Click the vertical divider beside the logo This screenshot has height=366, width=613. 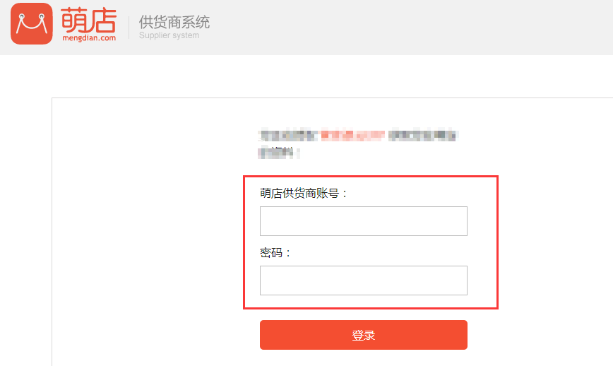point(129,28)
